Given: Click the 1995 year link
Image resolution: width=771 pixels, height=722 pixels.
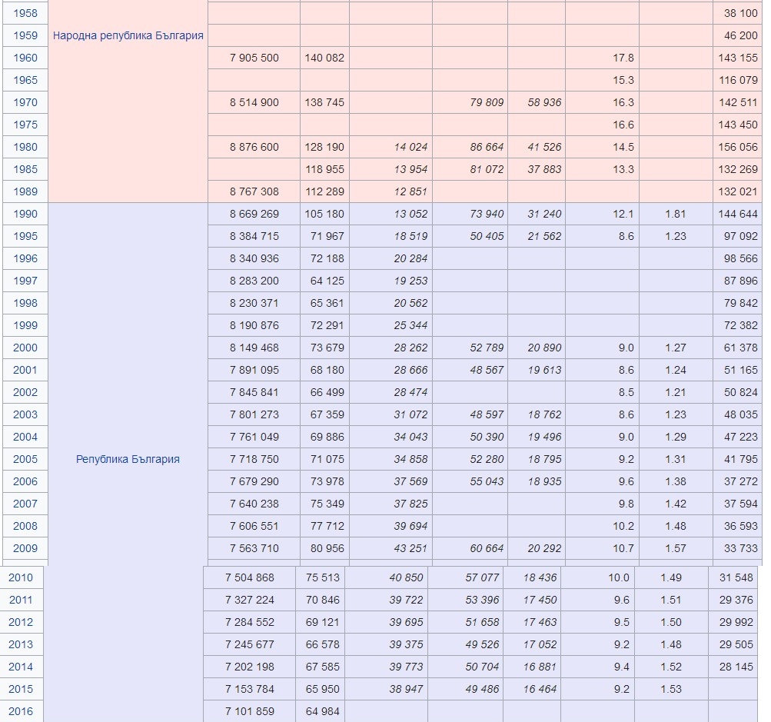Looking at the screenshot, I should (x=25, y=236).
